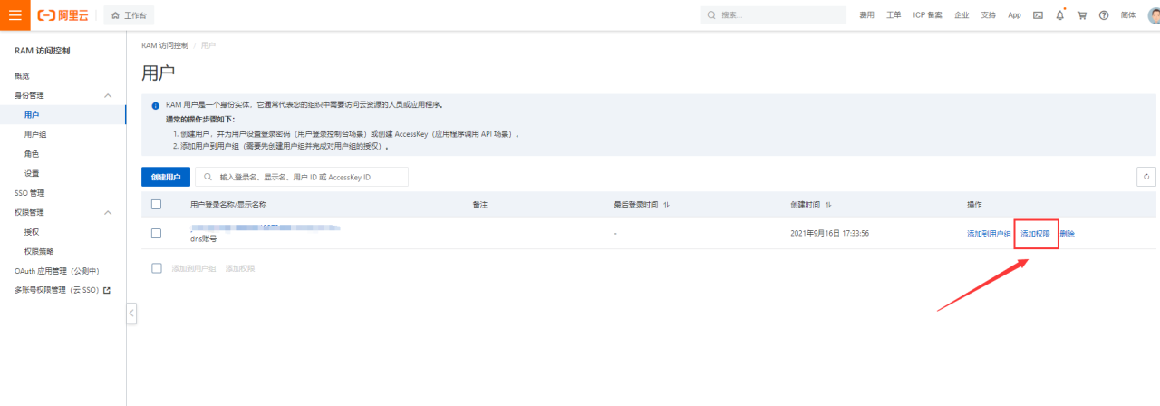The width and height of the screenshot is (1160, 406).
Task: Click the RAM 访问控制 sidebar title
Action: [x=42, y=51]
